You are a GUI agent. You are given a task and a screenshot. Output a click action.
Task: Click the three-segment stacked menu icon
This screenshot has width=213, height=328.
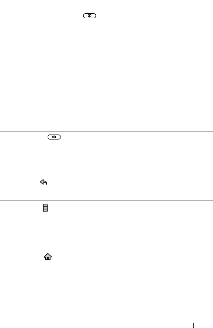coord(45,208)
